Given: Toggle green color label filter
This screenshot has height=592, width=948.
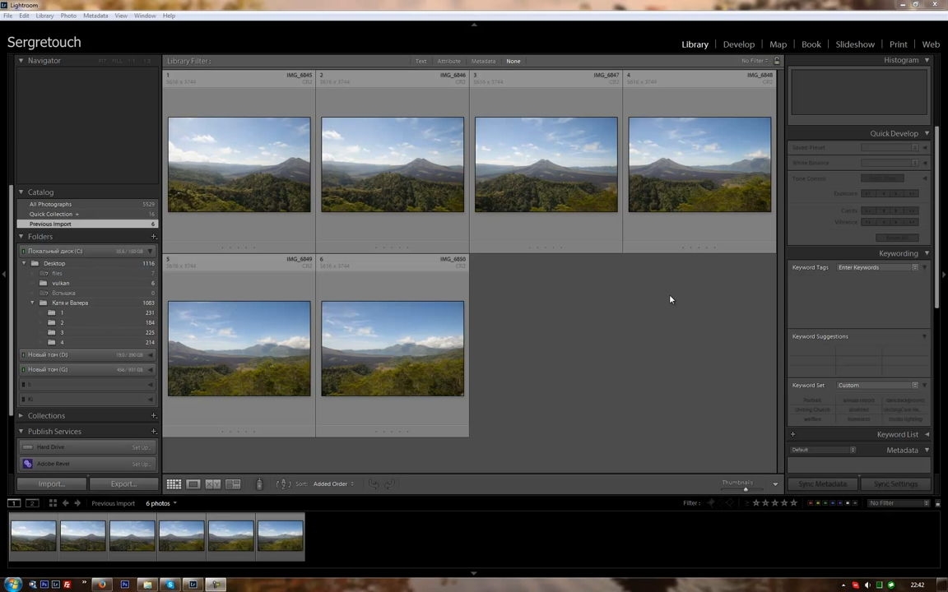Looking at the screenshot, I should click(825, 503).
